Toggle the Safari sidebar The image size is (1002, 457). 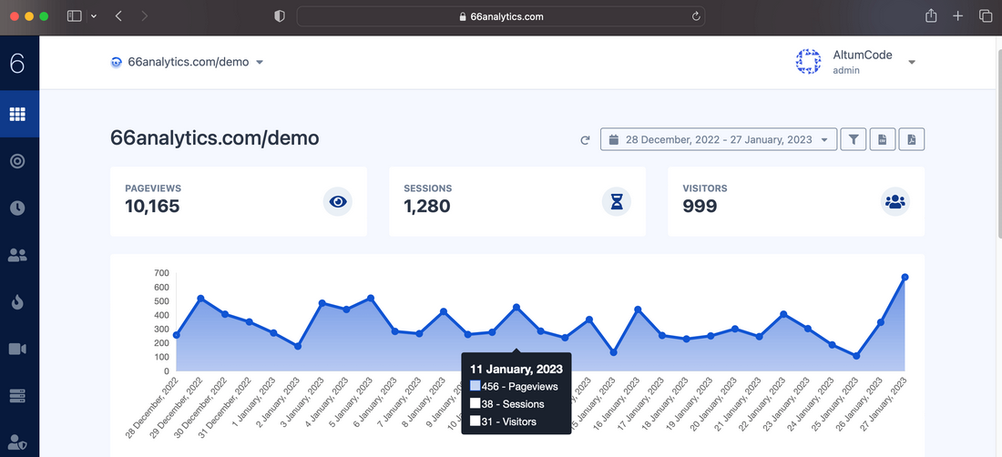click(75, 16)
